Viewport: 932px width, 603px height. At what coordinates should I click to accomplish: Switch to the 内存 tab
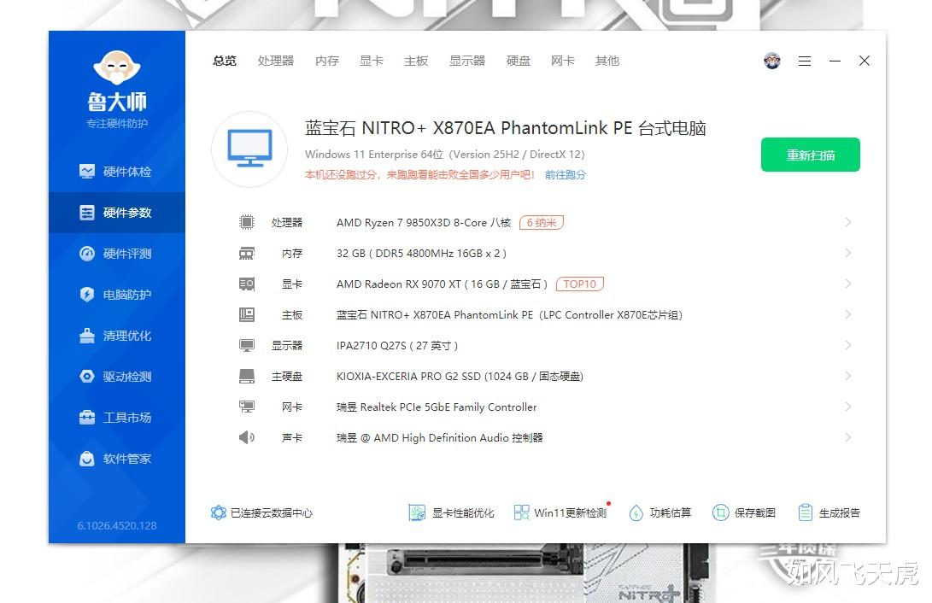[327, 61]
